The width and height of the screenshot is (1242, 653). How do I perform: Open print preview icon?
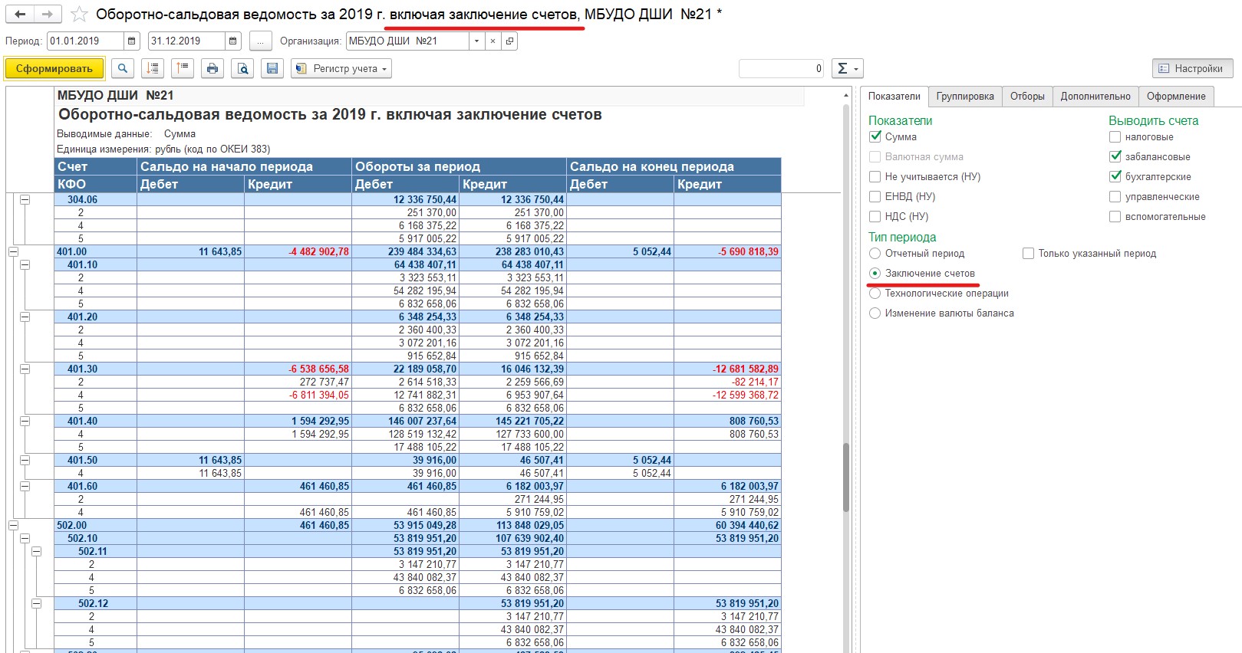coord(242,69)
